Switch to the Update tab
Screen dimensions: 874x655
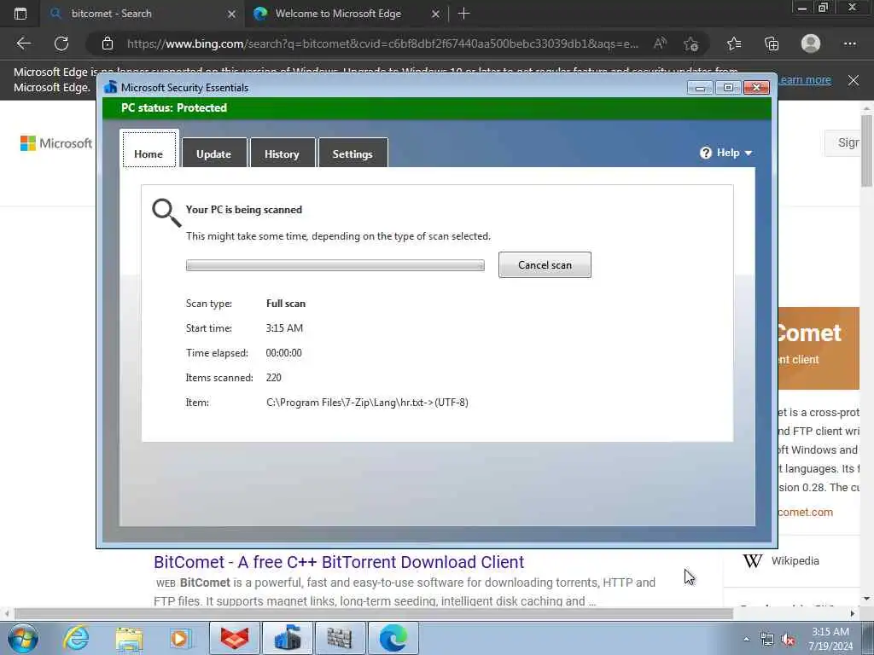[214, 154]
